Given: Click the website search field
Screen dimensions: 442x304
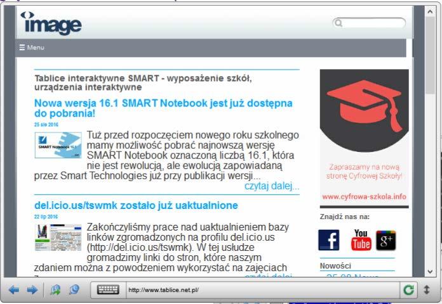Looking at the screenshot, I should [x=369, y=23].
